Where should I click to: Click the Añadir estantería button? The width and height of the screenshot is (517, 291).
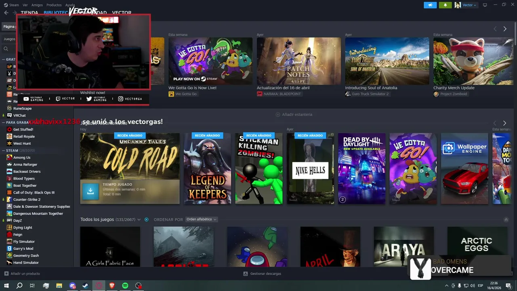pos(294,114)
